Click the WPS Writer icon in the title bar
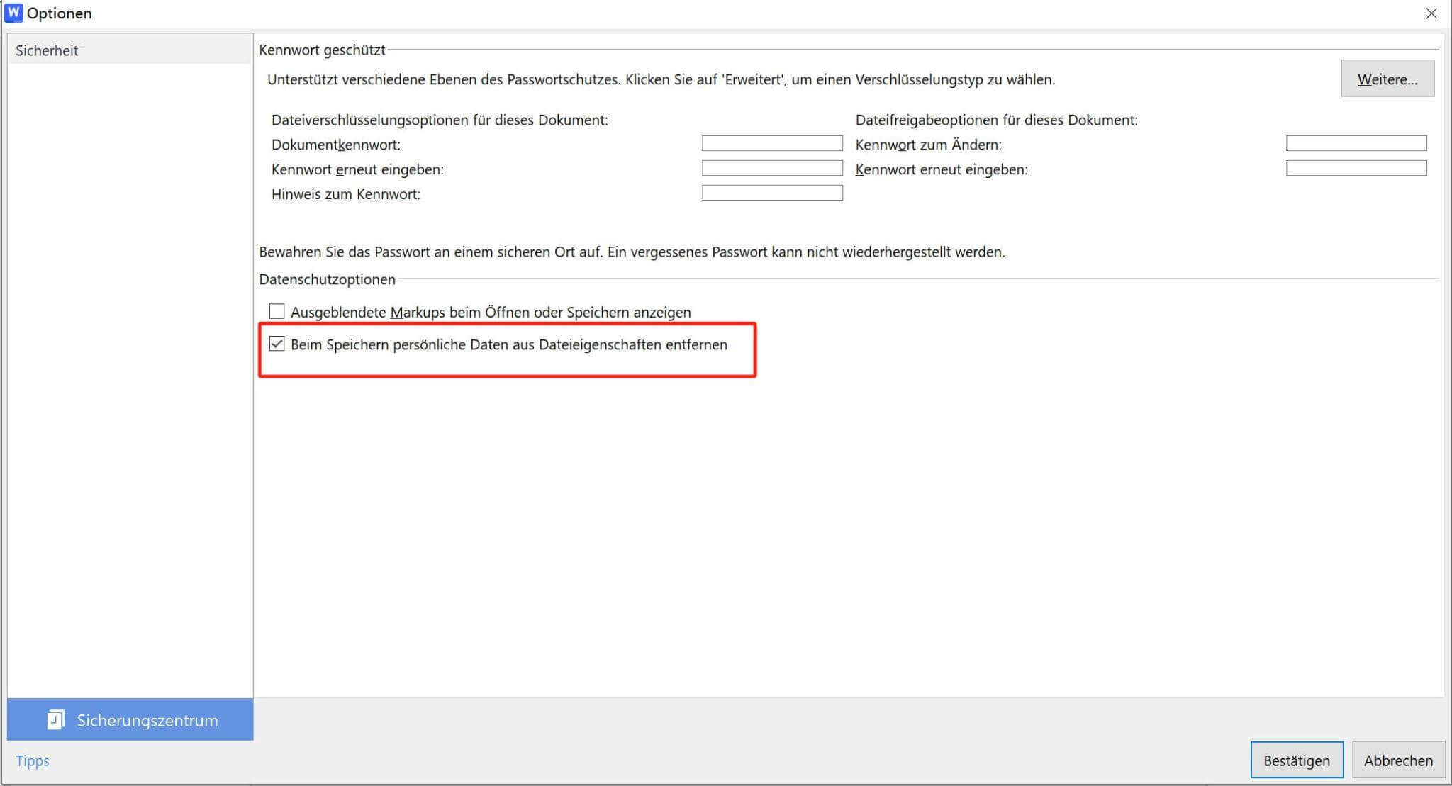Screen dimensions: 1452x786 [x=13, y=12]
